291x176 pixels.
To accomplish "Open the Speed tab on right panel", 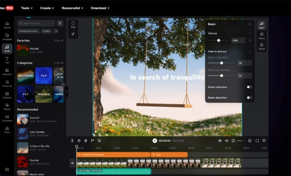I will click(x=262, y=46).
